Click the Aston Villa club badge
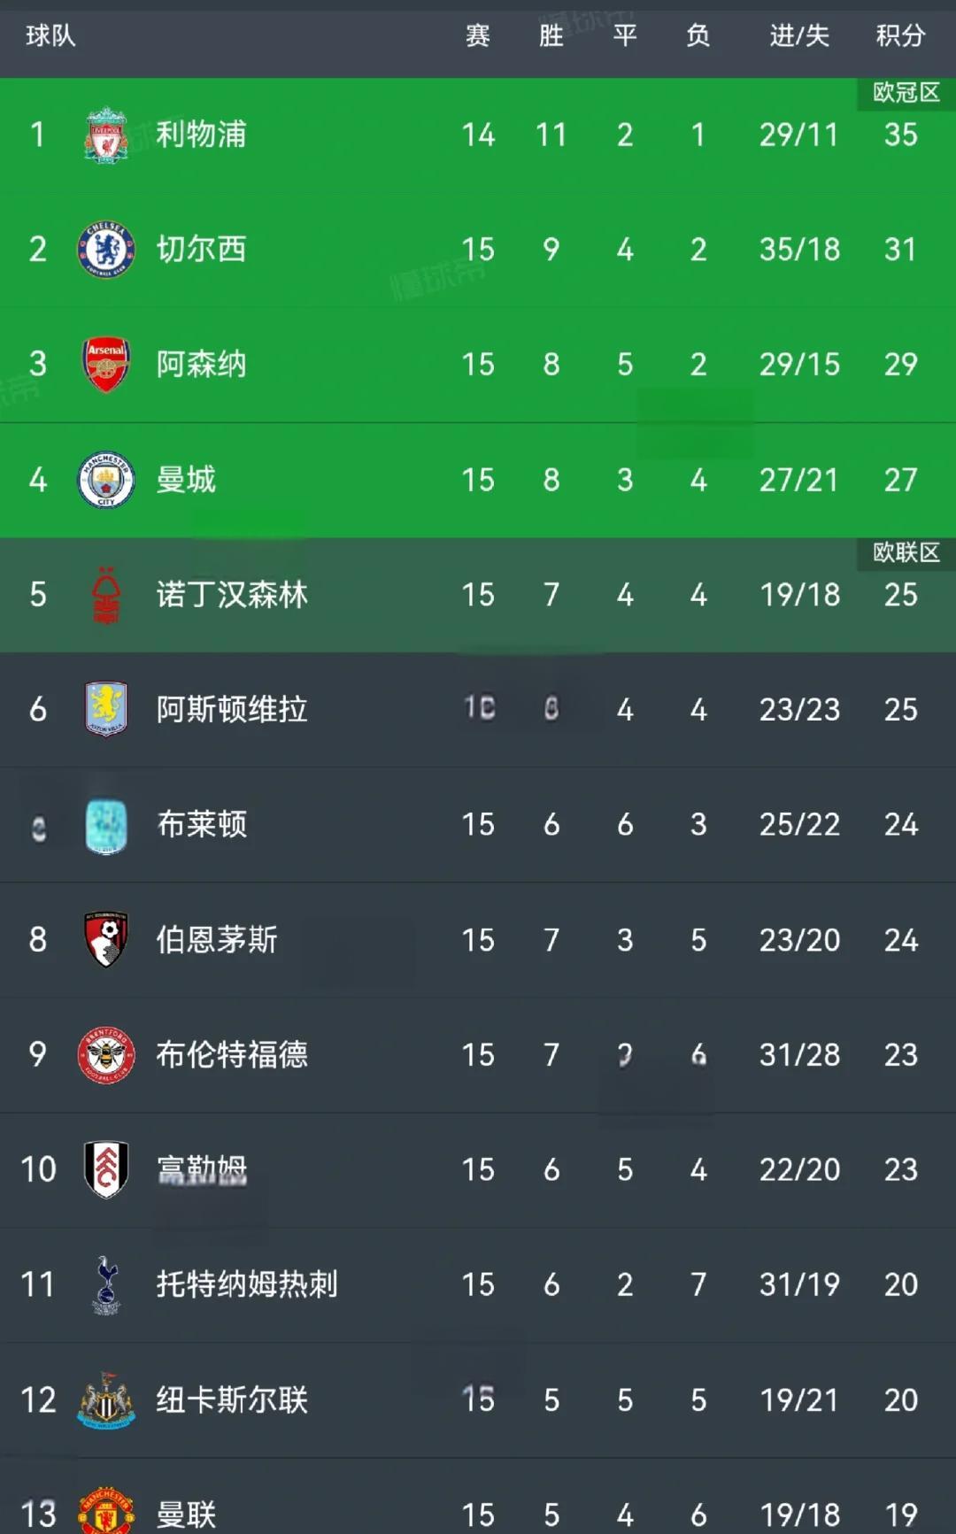This screenshot has width=956, height=1534. tap(104, 710)
